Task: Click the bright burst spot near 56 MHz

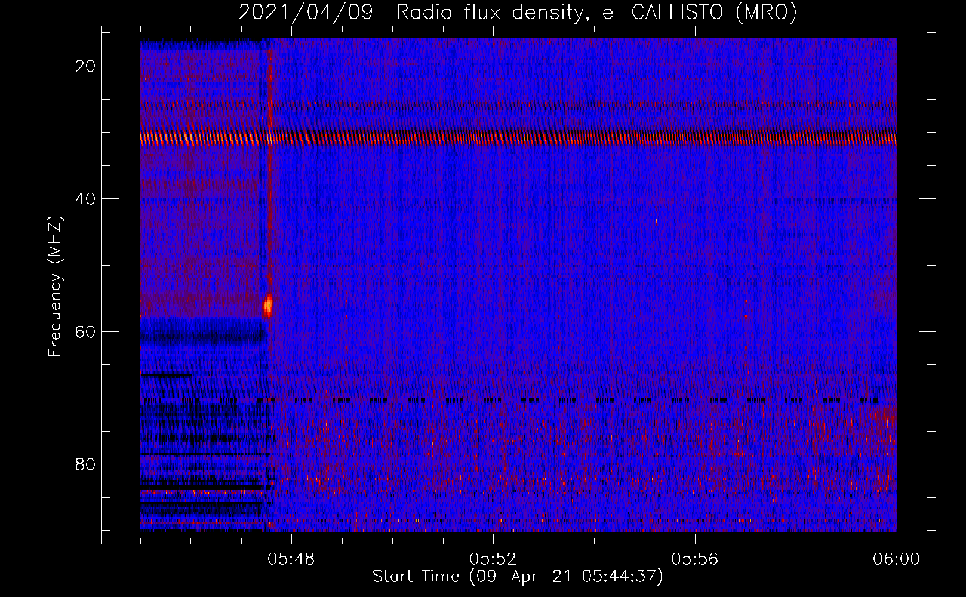Action: tap(268, 306)
